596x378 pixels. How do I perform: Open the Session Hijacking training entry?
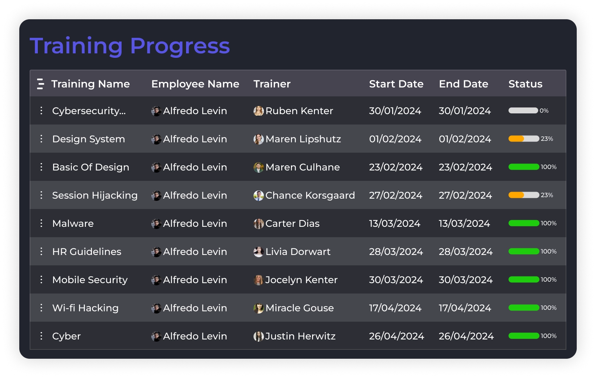[x=95, y=195]
